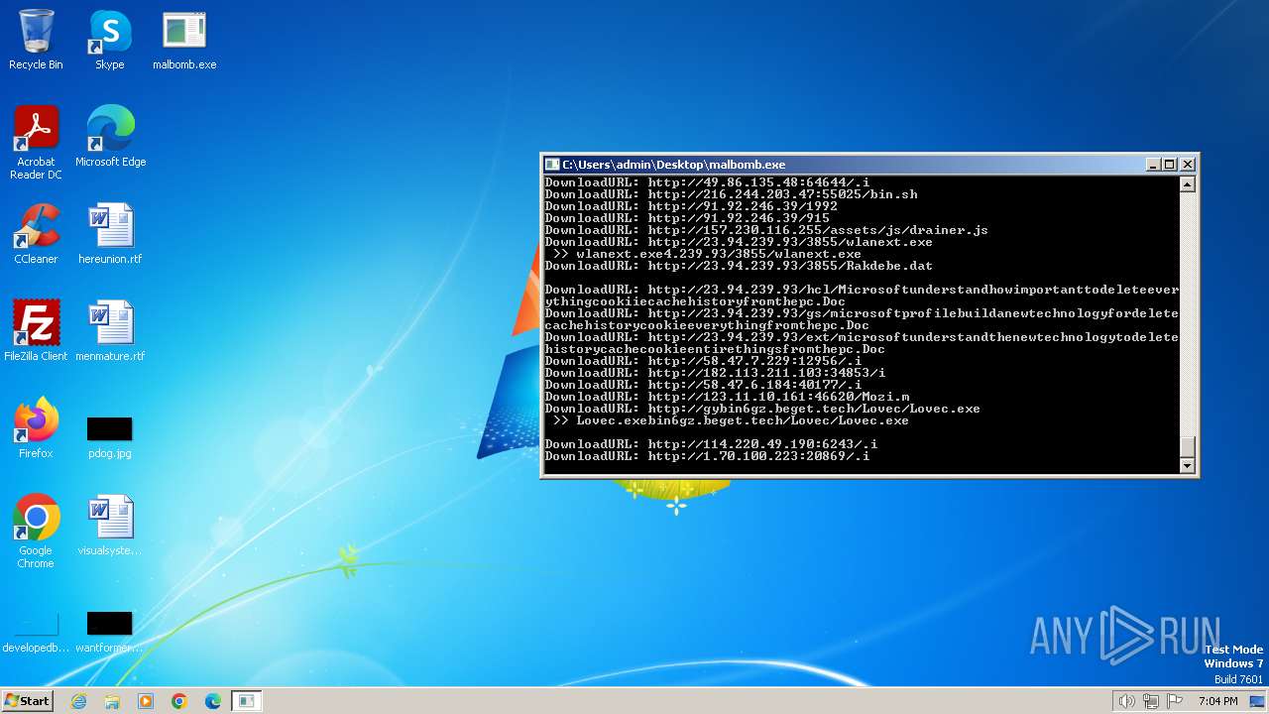This screenshot has width=1269, height=714.
Task: Minimize the malbomb.exe console window
Action: (x=1153, y=165)
